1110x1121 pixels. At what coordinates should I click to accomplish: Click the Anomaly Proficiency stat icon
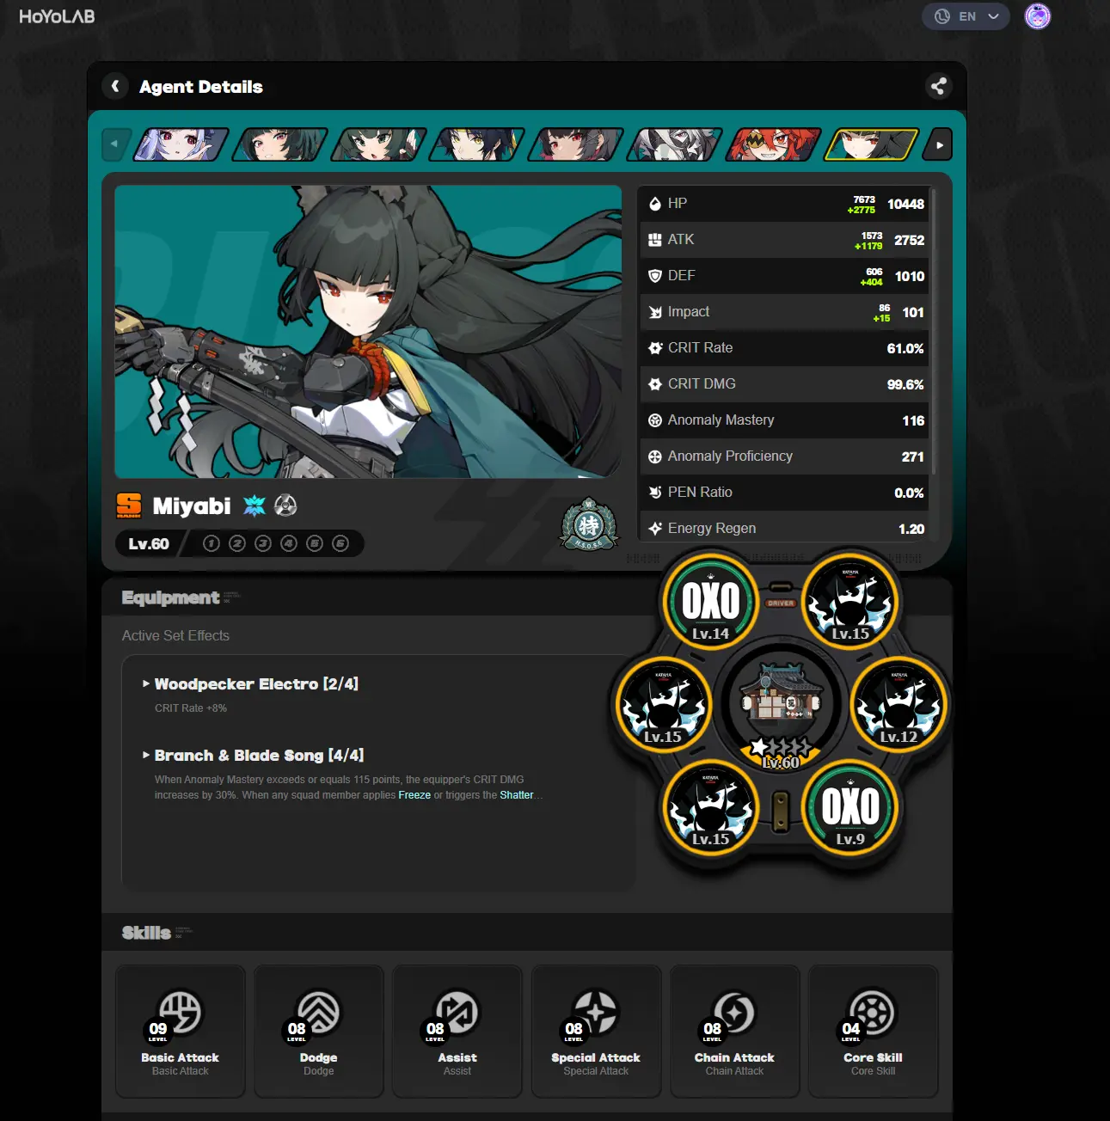[655, 456]
